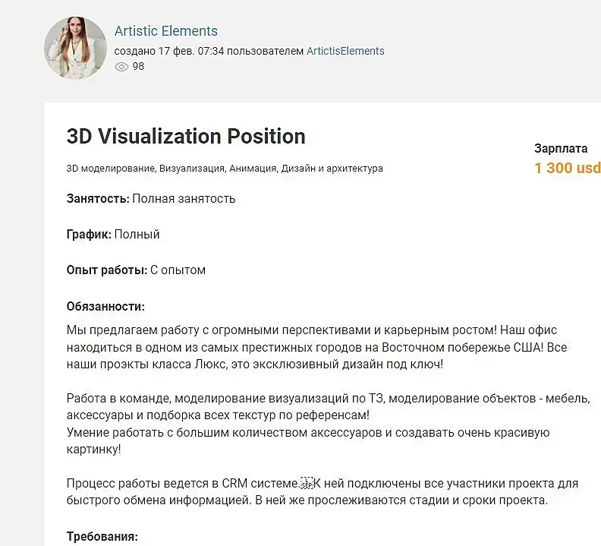Click the company avatar photo
Viewport: 601px width, 546px height.
[74, 48]
